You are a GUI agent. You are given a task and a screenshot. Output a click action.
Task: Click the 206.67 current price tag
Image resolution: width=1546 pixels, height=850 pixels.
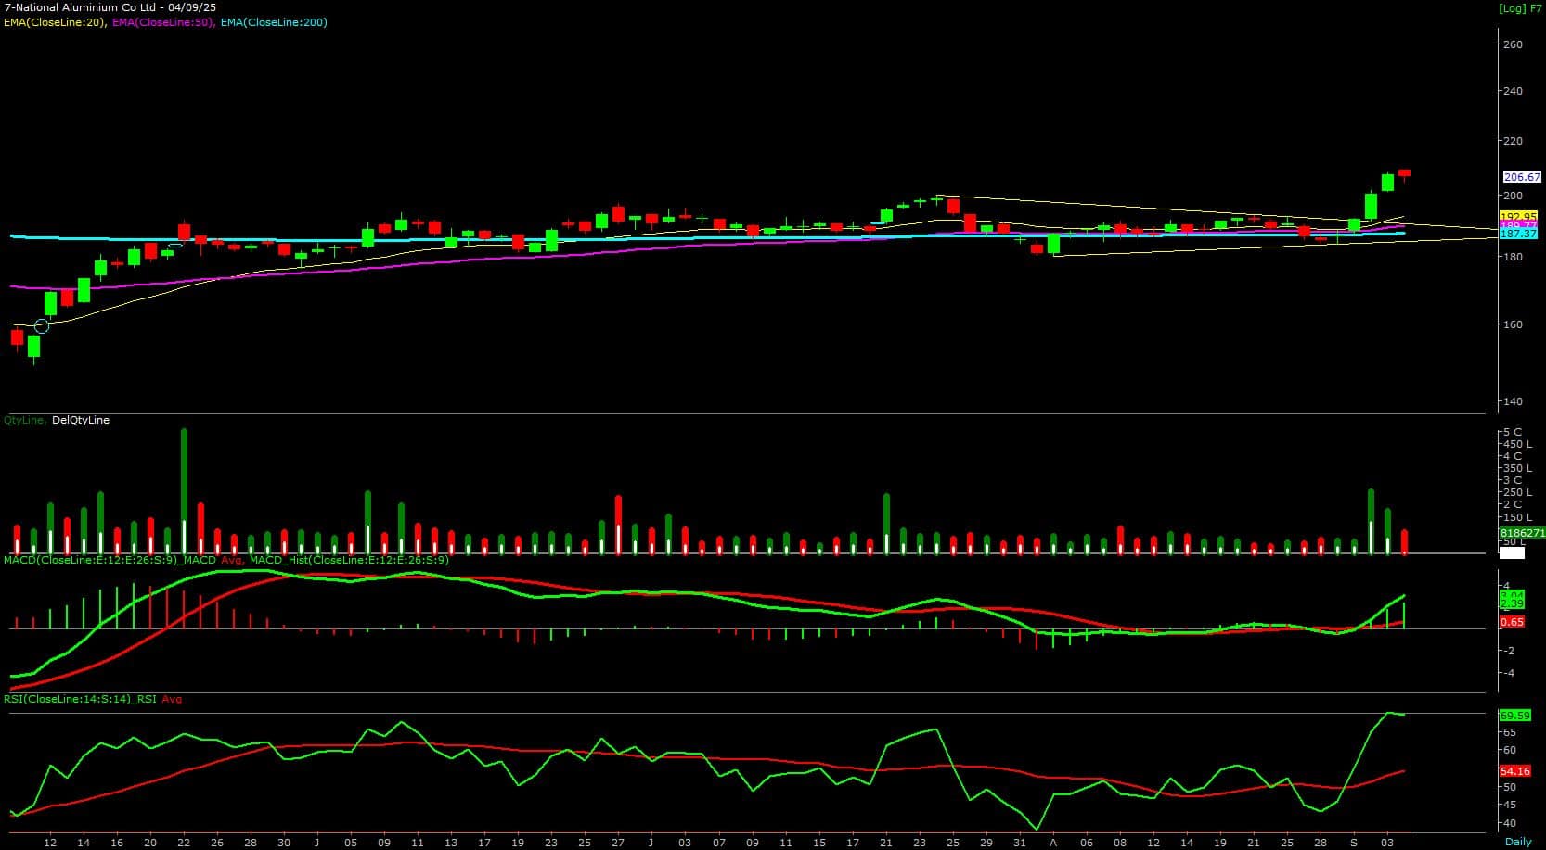point(1521,177)
